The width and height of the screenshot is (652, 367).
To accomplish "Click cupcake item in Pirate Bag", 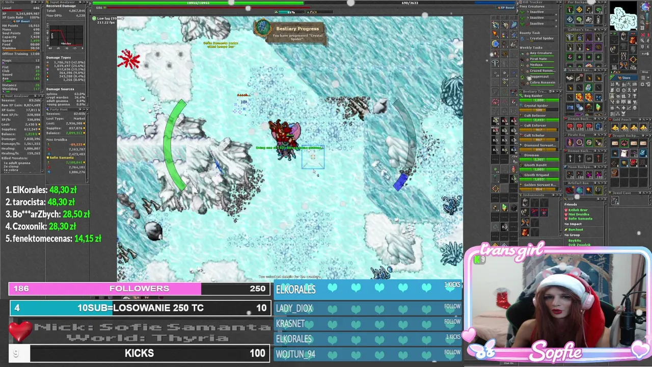I will tap(570, 142).
